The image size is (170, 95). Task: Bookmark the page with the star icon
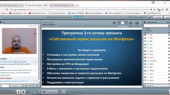pos(154,9)
